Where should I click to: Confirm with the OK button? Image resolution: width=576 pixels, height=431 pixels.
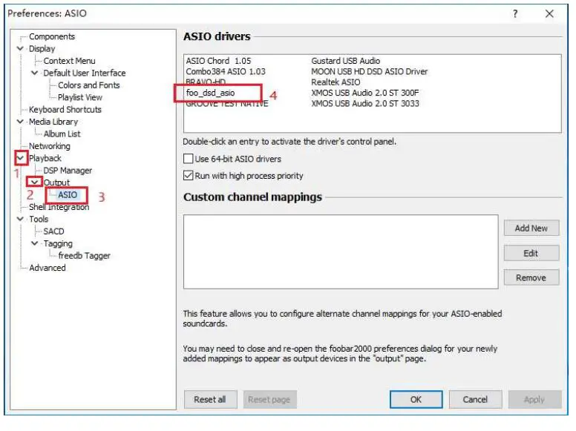pyautogui.click(x=416, y=399)
